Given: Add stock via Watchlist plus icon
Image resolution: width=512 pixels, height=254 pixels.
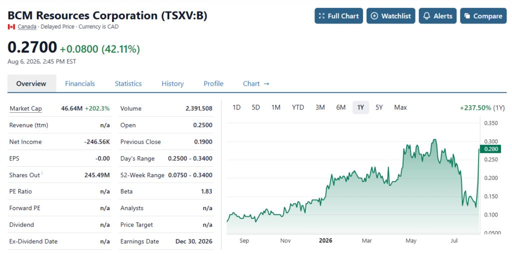Looking at the screenshot, I should (x=391, y=16).
